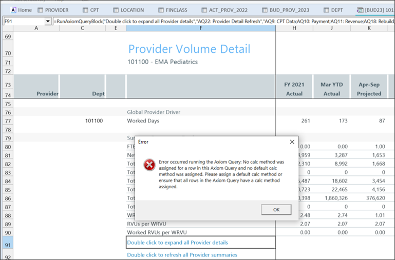Open the Name Box dropdown arrow
This screenshot has height=260, width=395.
48,22
